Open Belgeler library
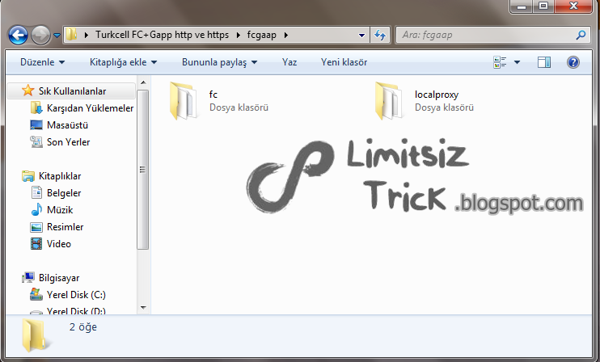Screen dimensions: 600x362 tap(64, 193)
